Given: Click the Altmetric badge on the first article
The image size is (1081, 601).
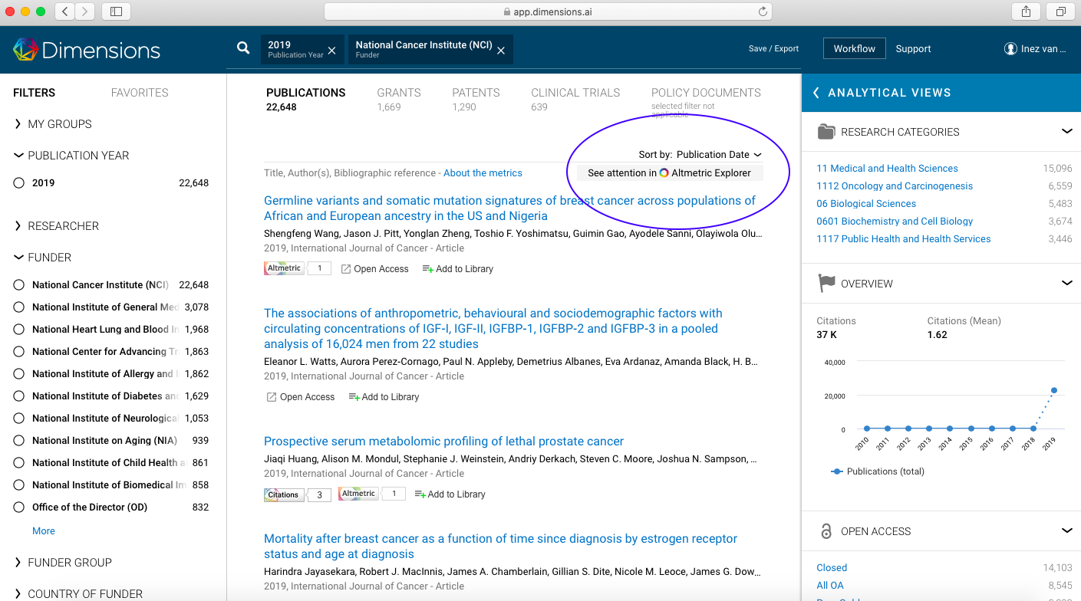Looking at the screenshot, I should tap(283, 268).
